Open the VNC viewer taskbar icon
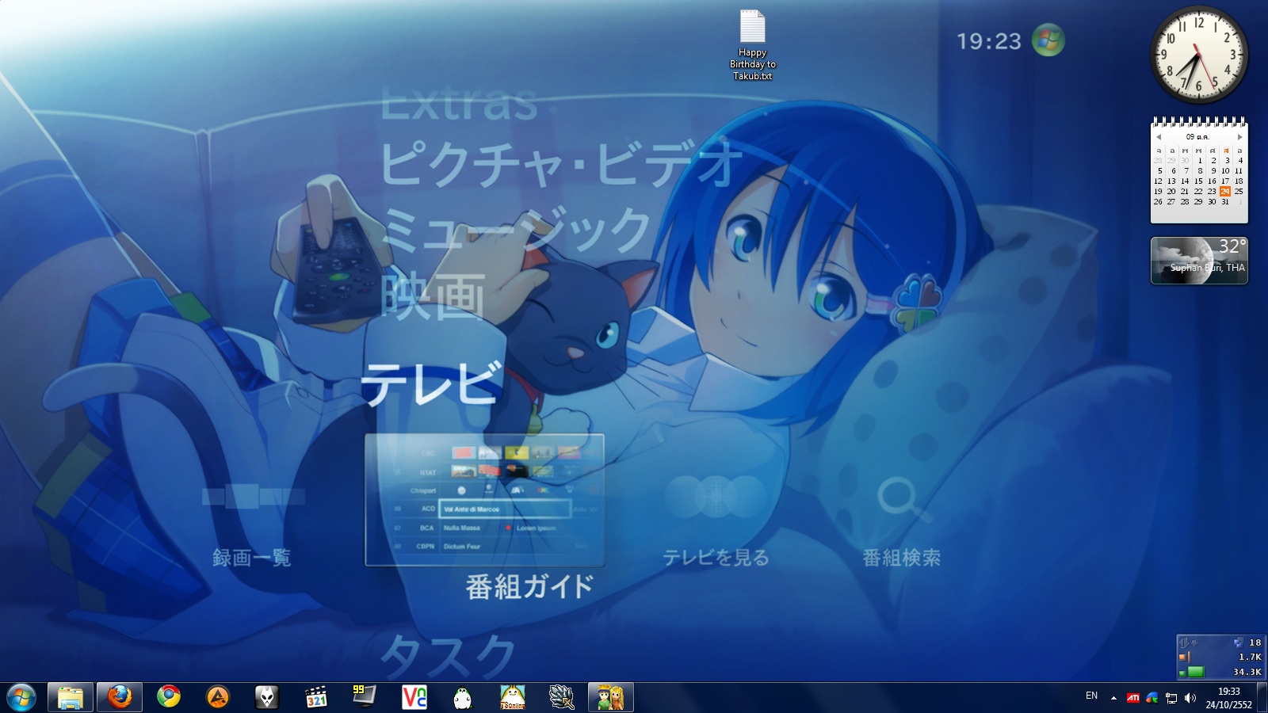This screenshot has height=713, width=1268. 414,697
